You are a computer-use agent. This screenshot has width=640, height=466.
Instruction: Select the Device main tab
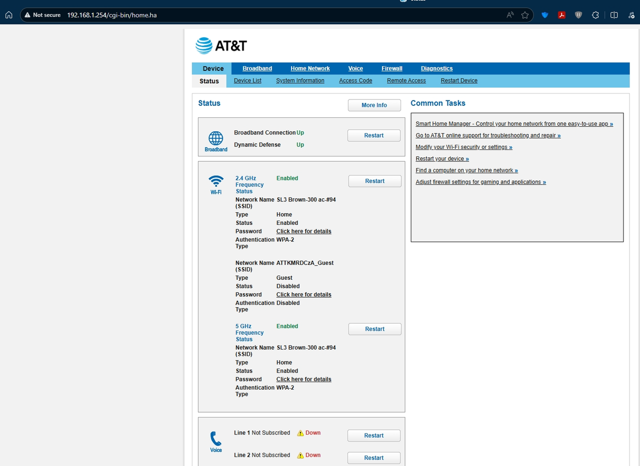click(213, 68)
